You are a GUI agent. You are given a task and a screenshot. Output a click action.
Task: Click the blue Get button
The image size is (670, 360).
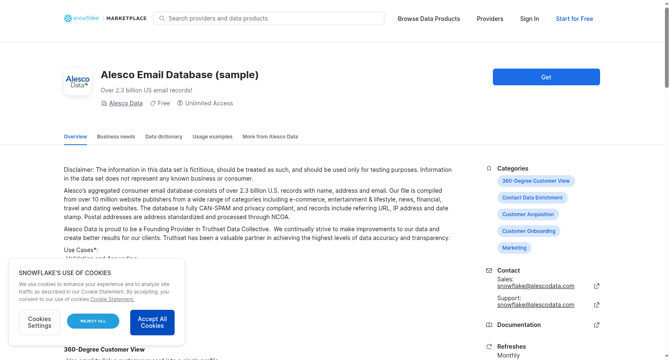coord(546,77)
